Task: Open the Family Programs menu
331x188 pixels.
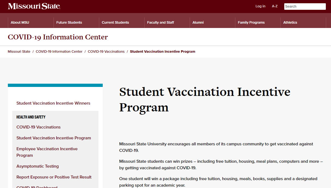Action: coord(251,23)
